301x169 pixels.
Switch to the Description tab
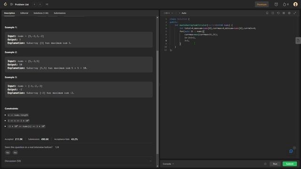(9, 13)
